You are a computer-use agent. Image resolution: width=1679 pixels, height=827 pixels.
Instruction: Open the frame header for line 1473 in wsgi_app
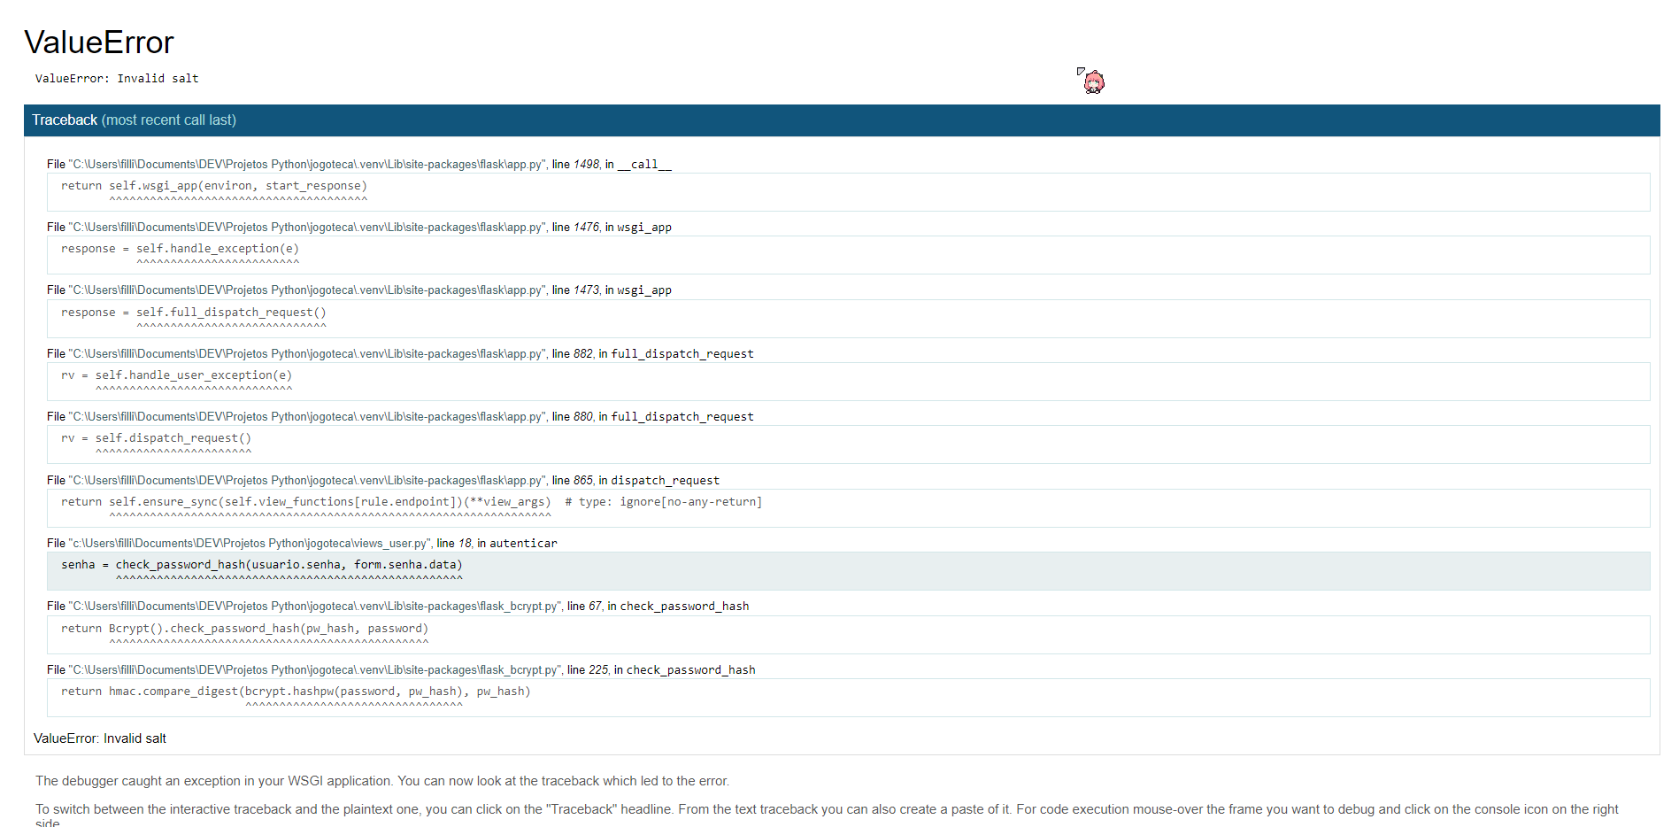point(359,290)
